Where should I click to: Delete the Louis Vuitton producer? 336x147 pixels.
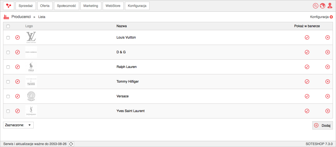click(x=328, y=37)
